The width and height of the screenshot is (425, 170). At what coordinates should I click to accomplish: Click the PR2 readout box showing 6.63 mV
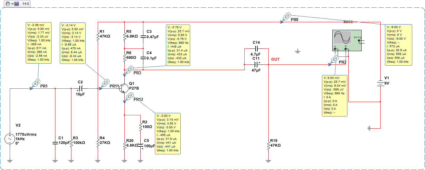(335, 96)
